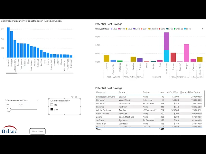Advance the UnitCost/Year legend with arrow

click(203, 29)
